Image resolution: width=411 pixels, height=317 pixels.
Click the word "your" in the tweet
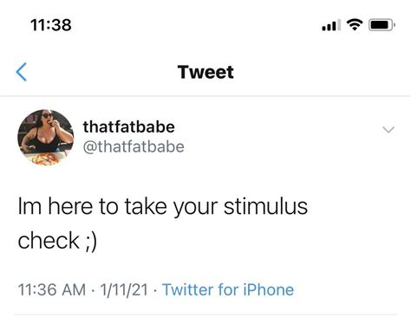pyautogui.click(x=195, y=208)
